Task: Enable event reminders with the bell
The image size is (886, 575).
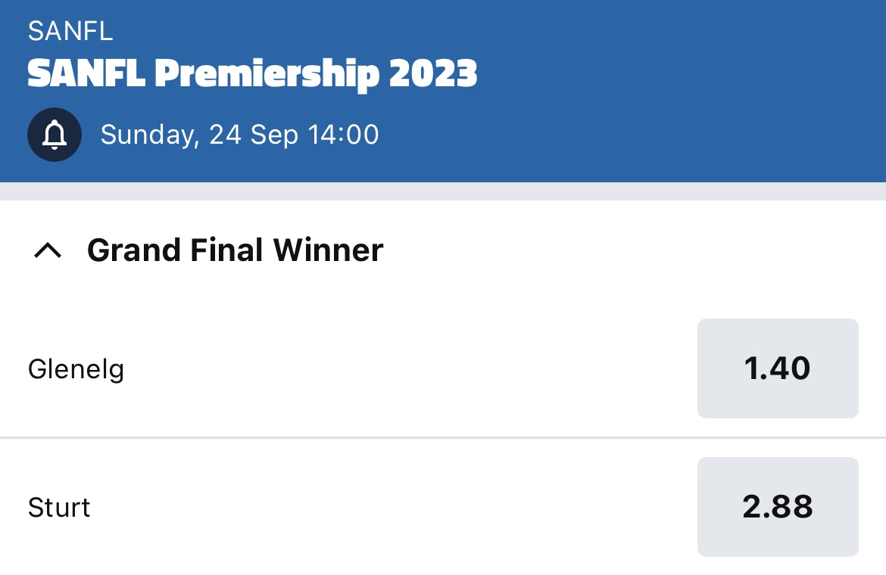Action: pyautogui.click(x=55, y=135)
